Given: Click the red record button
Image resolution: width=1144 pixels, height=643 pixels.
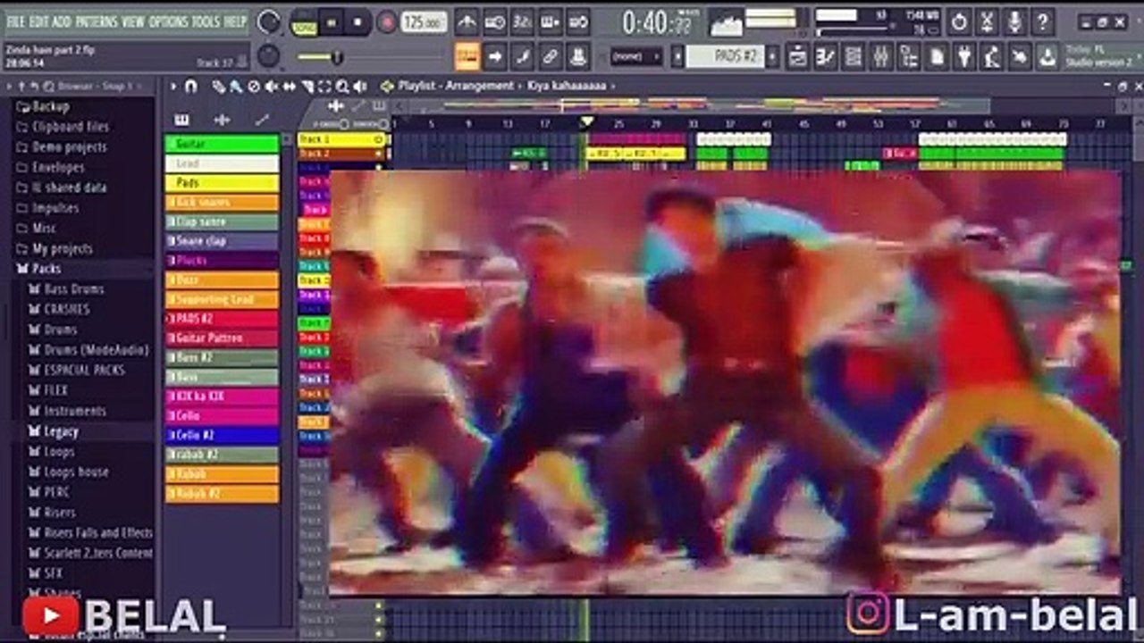Looking at the screenshot, I should pos(386,22).
